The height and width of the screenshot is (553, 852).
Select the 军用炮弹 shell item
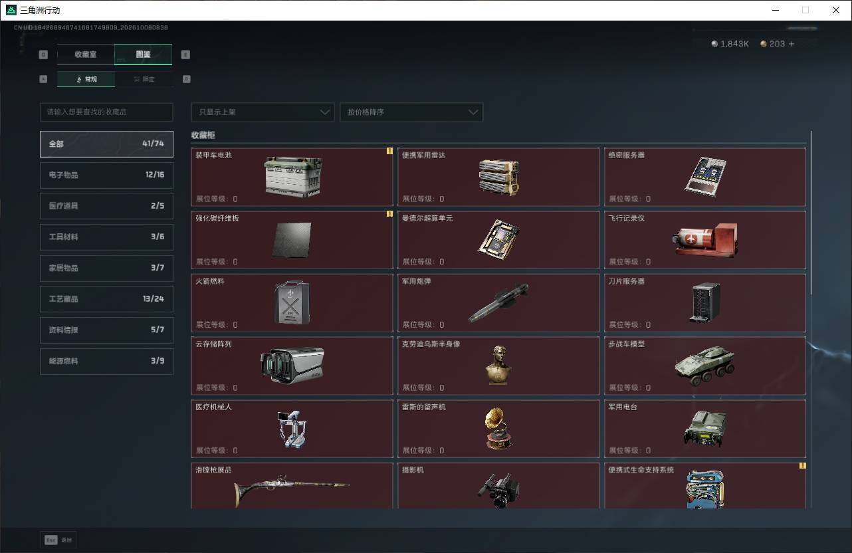(498, 302)
